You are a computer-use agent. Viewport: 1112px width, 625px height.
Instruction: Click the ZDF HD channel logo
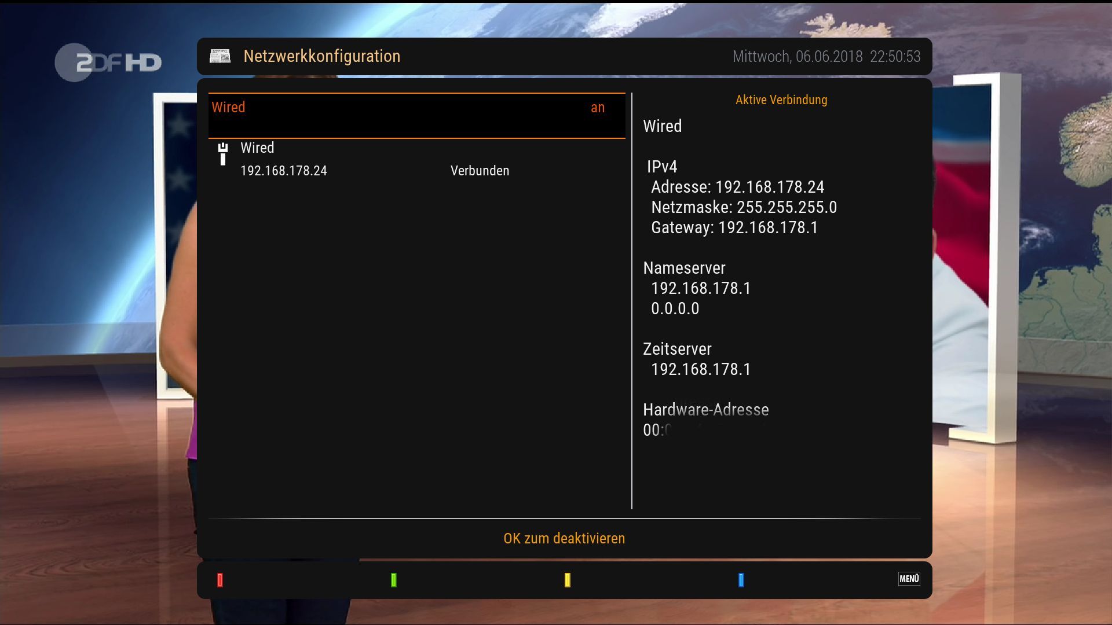pyautogui.click(x=109, y=62)
